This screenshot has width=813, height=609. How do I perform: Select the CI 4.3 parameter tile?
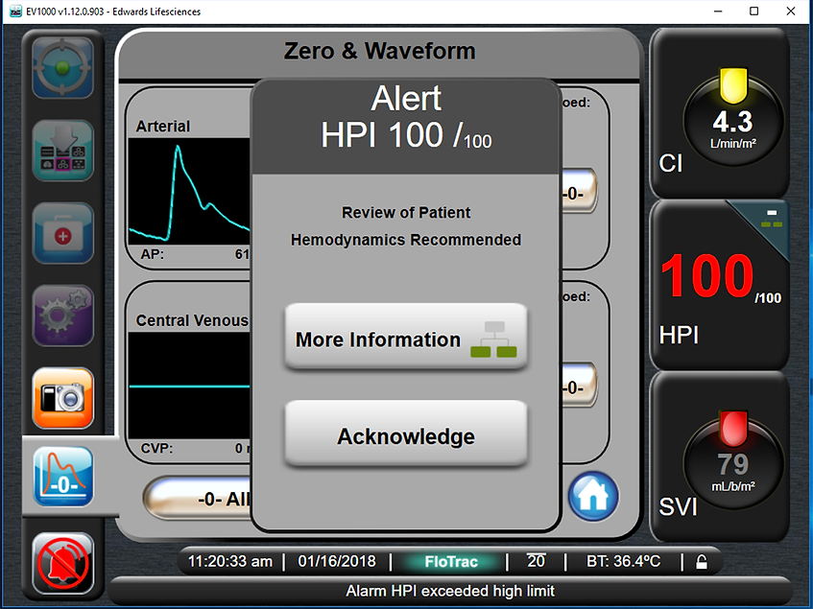click(x=719, y=115)
